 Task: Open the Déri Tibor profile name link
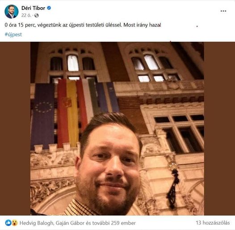33,8
